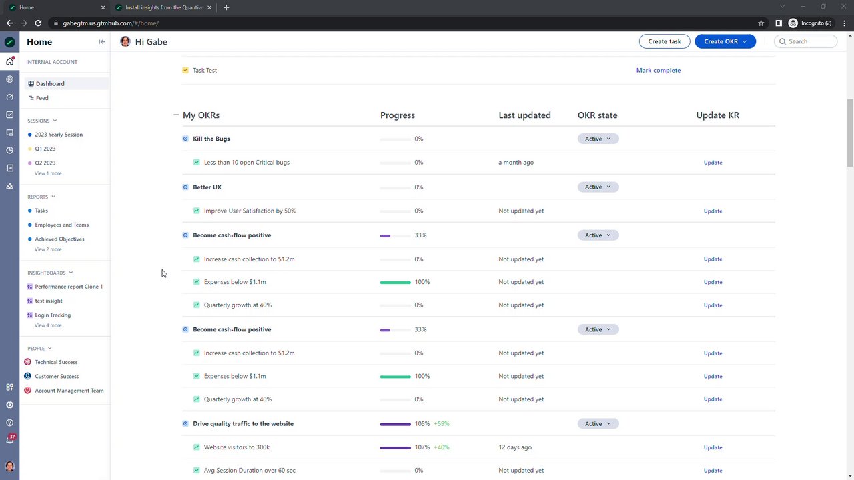854x480 pixels.
Task: Collapse the Home side panel
Action: (102, 42)
